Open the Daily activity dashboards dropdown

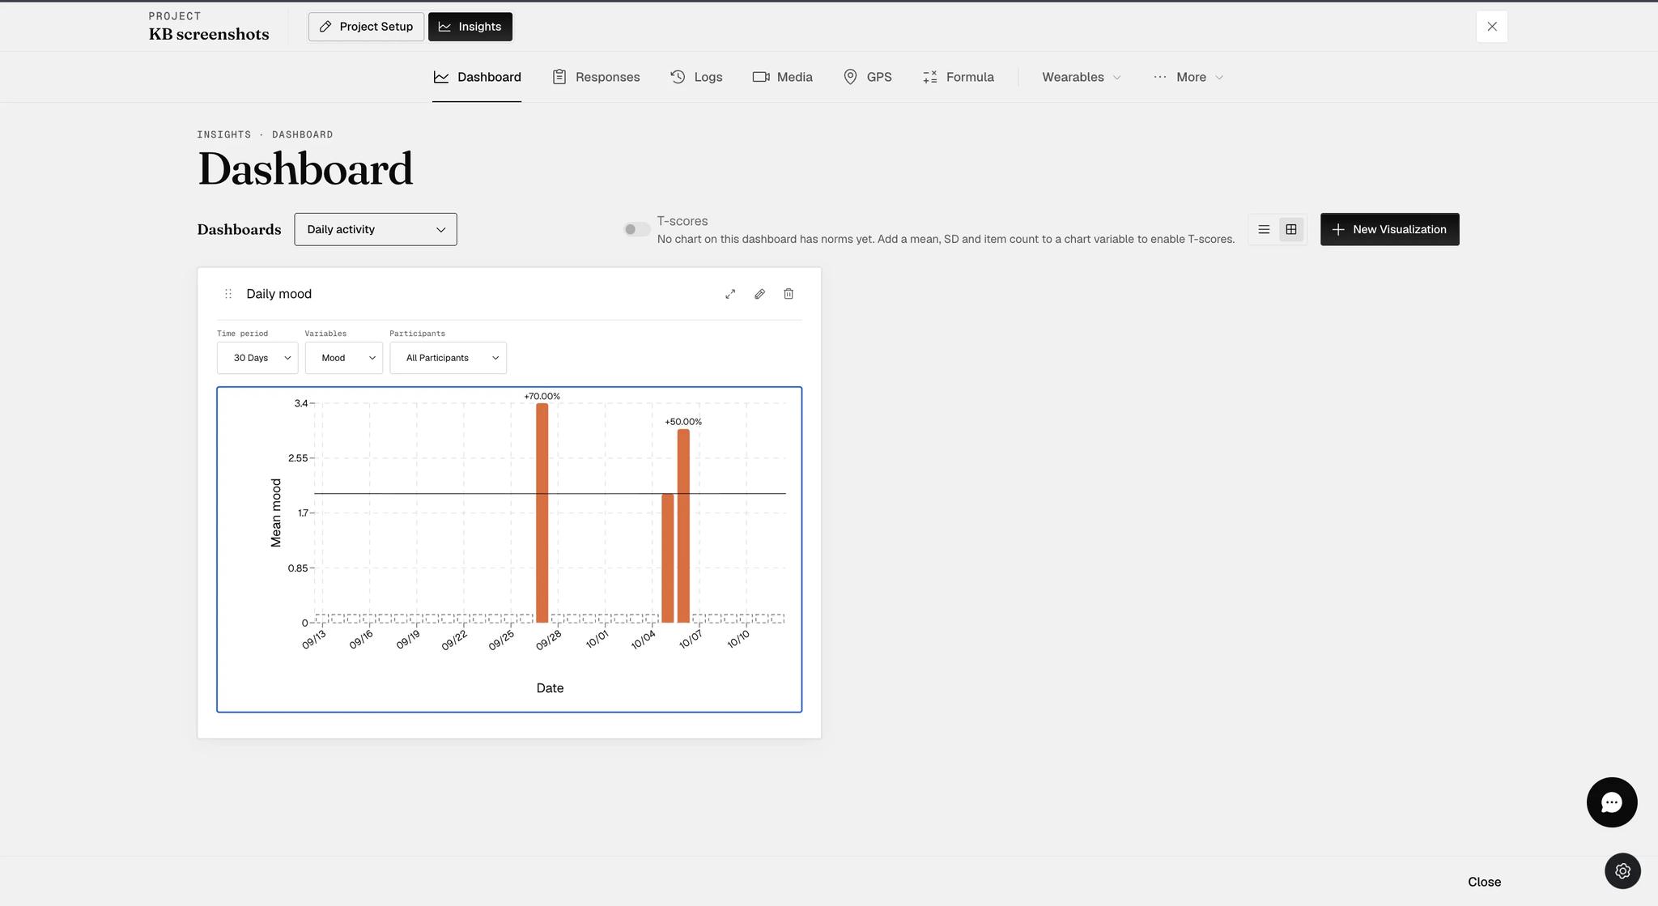click(376, 229)
